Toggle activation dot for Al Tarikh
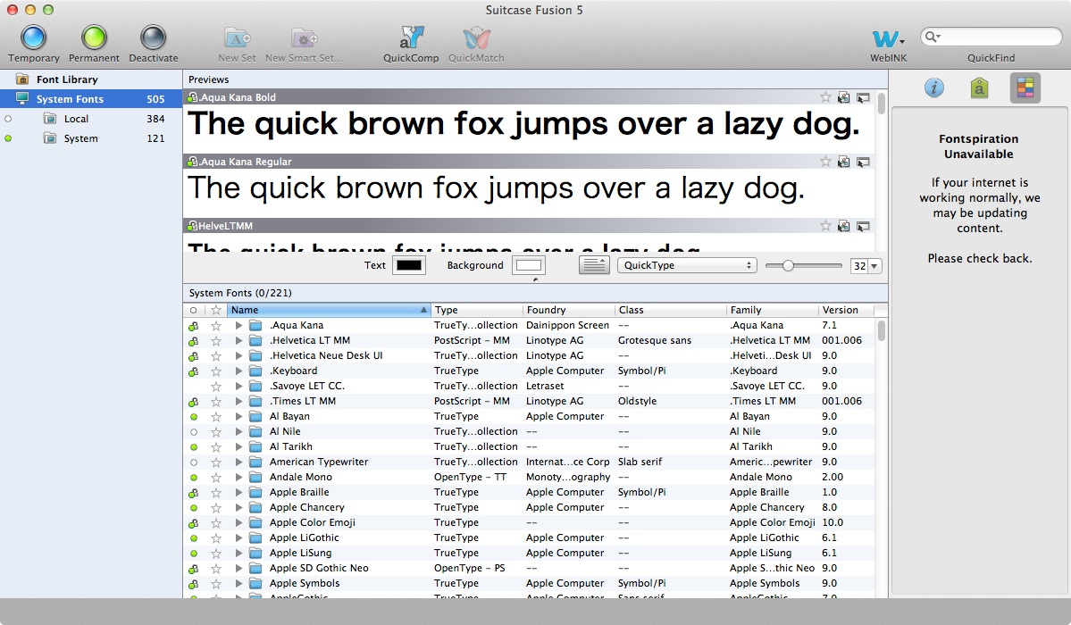Screen dimensions: 1071x625 pyautogui.click(x=194, y=446)
